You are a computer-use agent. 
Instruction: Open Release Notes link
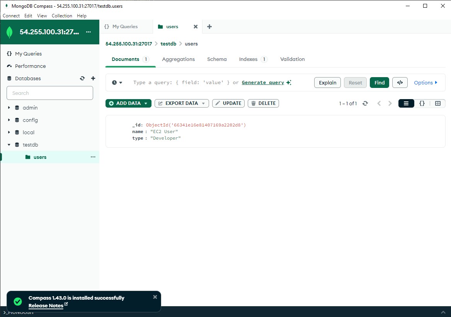click(46, 305)
